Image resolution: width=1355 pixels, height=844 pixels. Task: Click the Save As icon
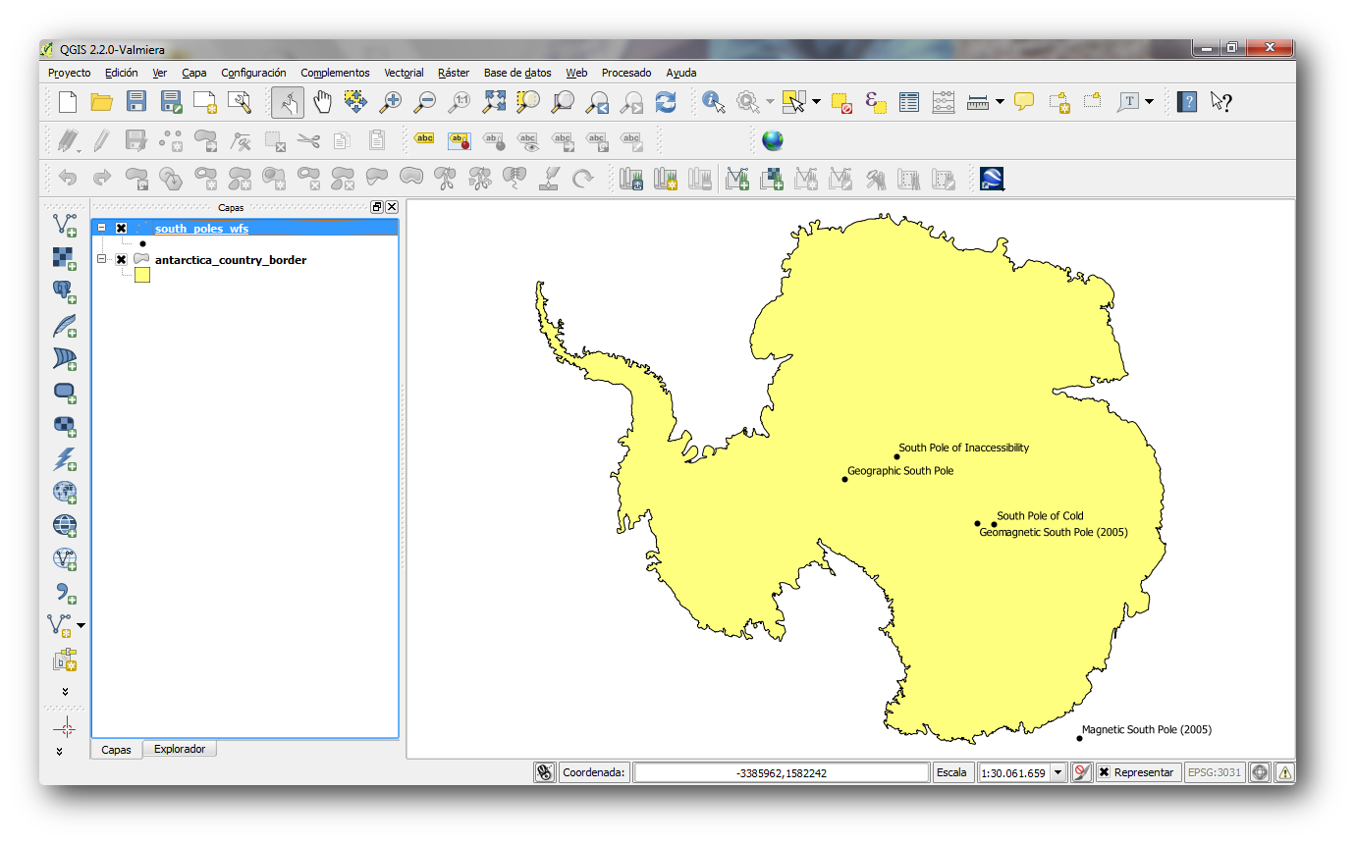point(172,101)
